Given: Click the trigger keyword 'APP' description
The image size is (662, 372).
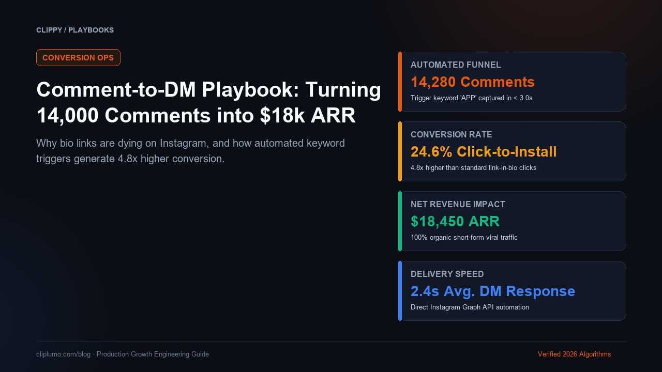Looking at the screenshot, I should (x=472, y=98).
